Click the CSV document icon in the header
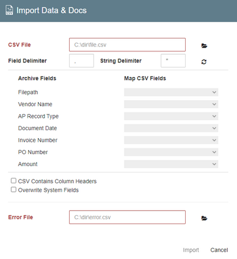This screenshot has height=259, width=237. click(9, 10)
